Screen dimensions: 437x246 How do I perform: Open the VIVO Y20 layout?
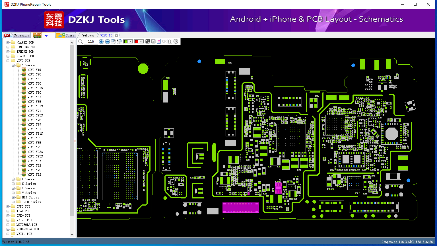point(34,74)
